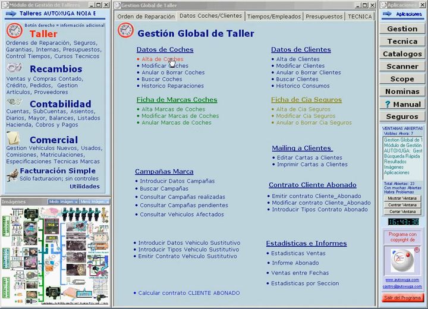Open the Taller module heading
428x309 pixels.
pyautogui.click(x=43, y=34)
